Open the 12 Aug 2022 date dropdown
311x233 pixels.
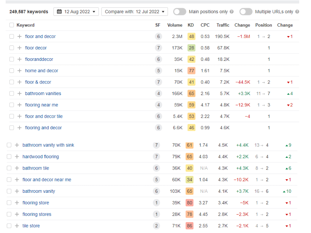point(76,12)
